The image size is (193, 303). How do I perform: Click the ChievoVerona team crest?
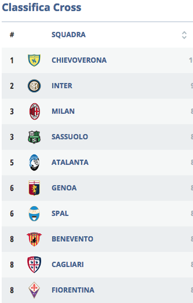(x=34, y=60)
